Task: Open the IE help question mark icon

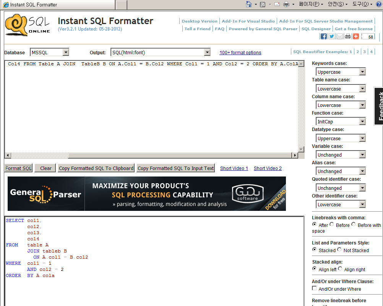Action: click(x=379, y=4)
